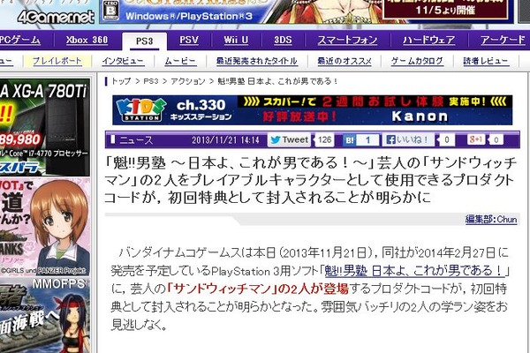Open the アーケード tab
Viewport: 530px width, 353px height.
click(x=503, y=41)
